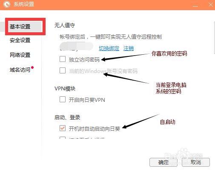215x171 pixels.
Task: Uncheck 开机时自动启动向日葵 checkbox
Action: click(63, 128)
